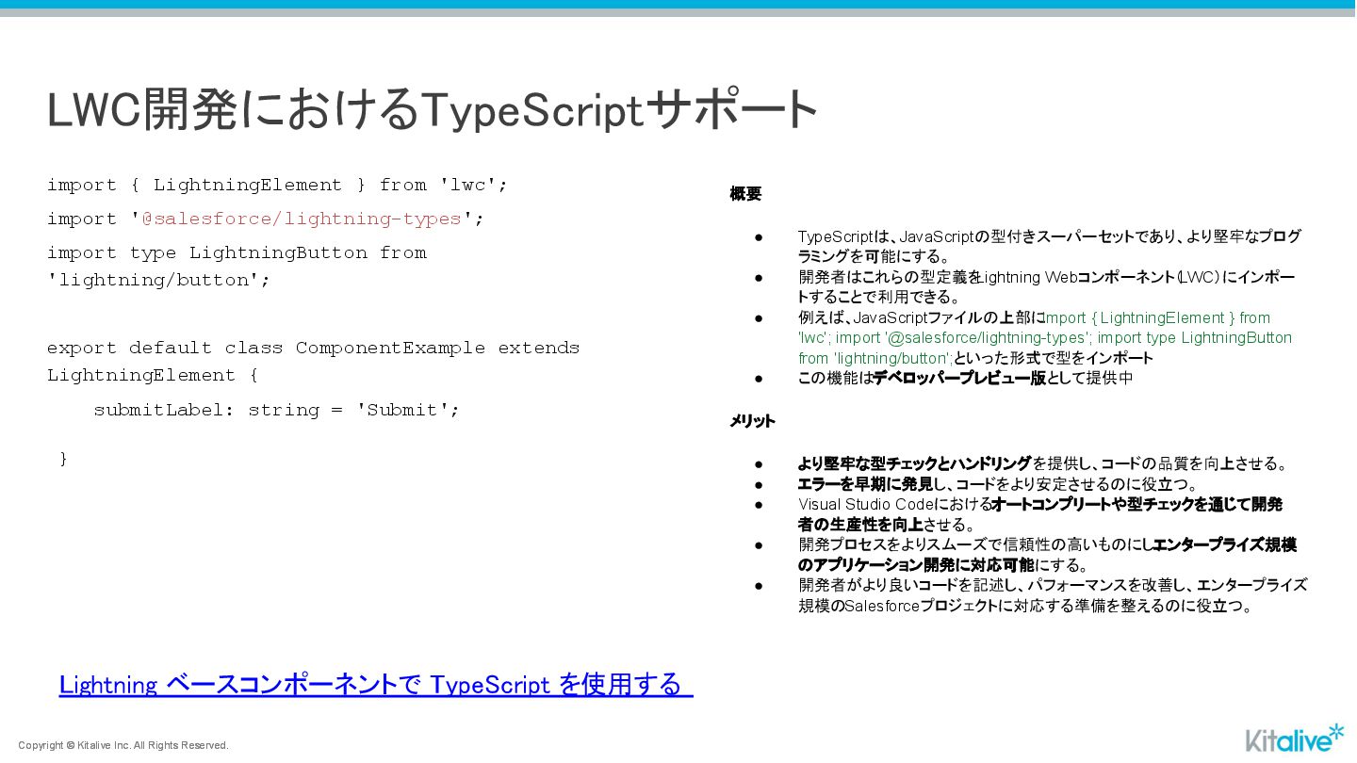
Task: Click the Kitalive logo
Action: tap(1295, 739)
